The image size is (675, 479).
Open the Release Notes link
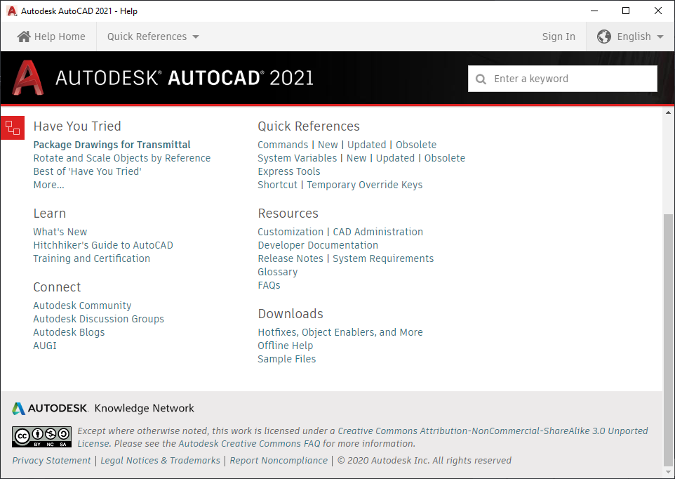click(x=290, y=258)
